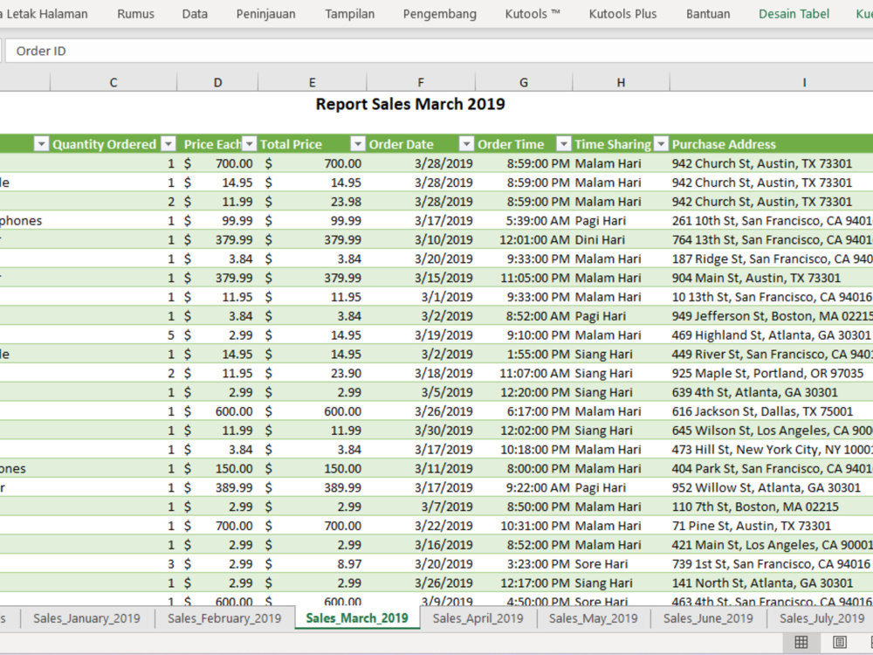Open Order Time filter dropdown

[564, 144]
